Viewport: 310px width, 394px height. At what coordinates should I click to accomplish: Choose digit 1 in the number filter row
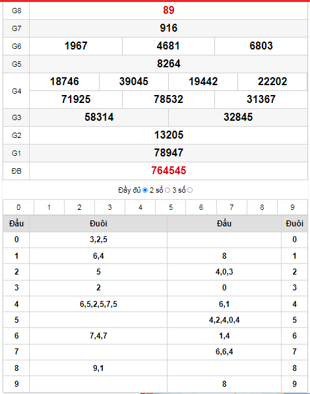(x=49, y=207)
